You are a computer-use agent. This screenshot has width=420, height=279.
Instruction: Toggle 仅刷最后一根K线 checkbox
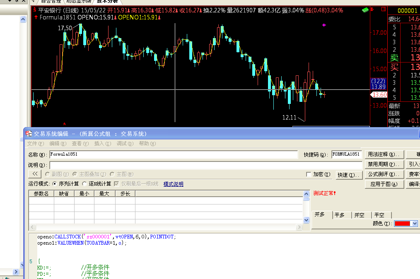coord(116,184)
